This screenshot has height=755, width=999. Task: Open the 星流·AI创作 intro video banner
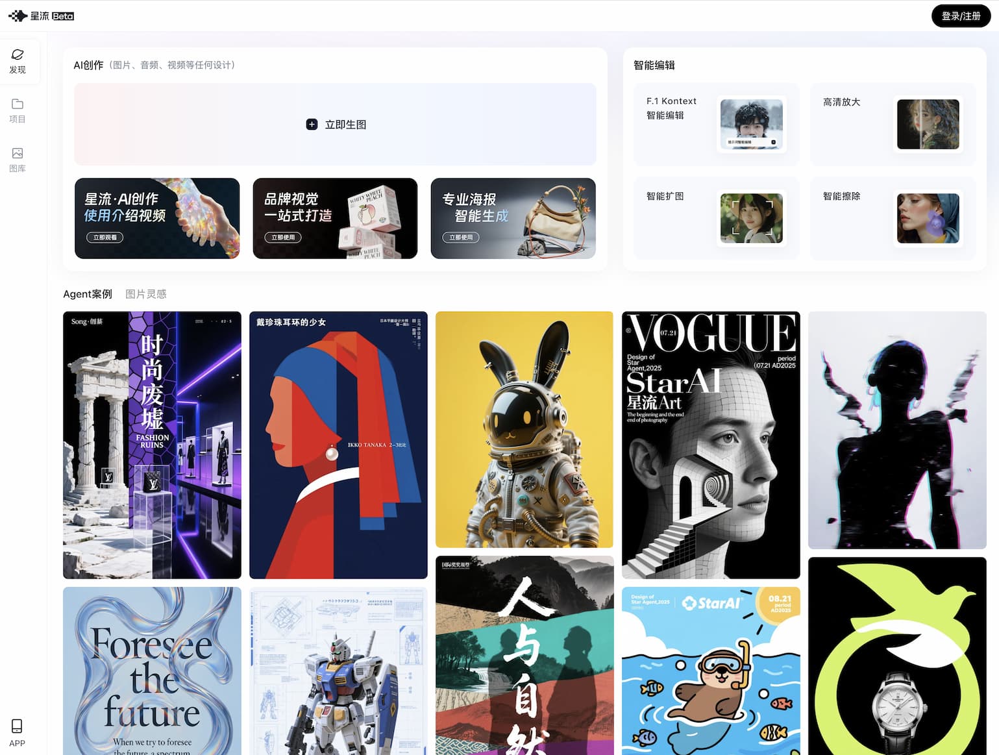(x=157, y=218)
